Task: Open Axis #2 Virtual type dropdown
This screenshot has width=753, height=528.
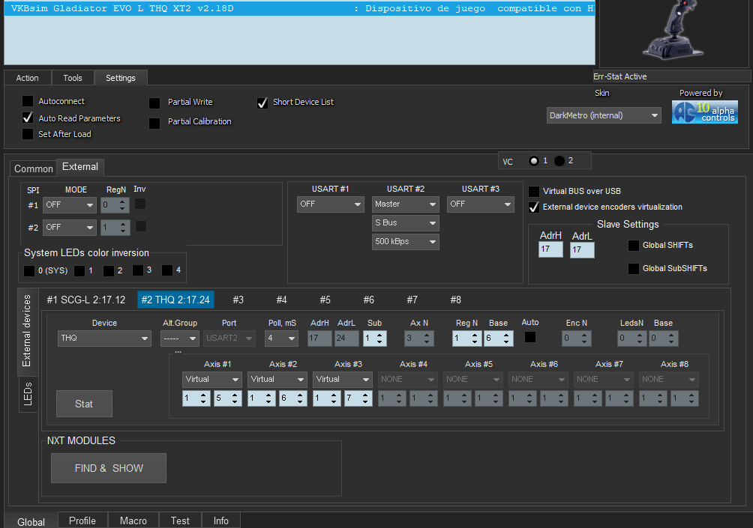Action: point(277,379)
